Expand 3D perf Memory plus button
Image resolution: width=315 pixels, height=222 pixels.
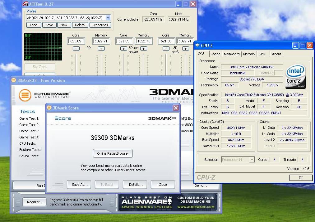click(185, 49)
